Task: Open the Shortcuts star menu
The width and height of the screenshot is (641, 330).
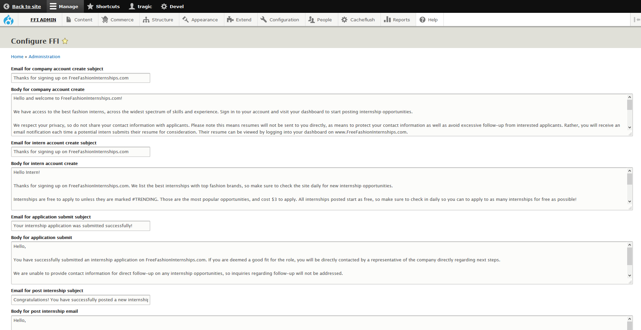Action: (x=104, y=6)
